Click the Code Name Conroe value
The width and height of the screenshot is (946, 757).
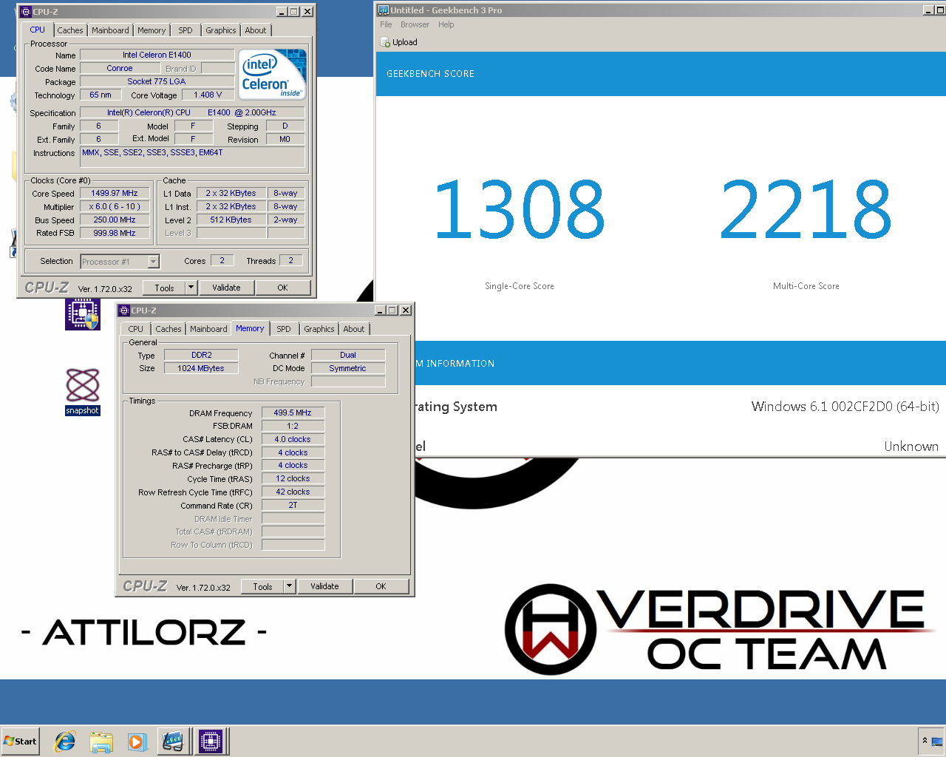tap(120, 68)
